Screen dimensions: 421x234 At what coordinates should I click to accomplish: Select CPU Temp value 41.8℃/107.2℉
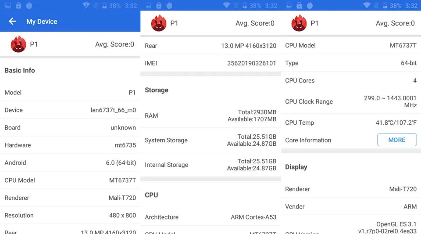[x=396, y=122]
